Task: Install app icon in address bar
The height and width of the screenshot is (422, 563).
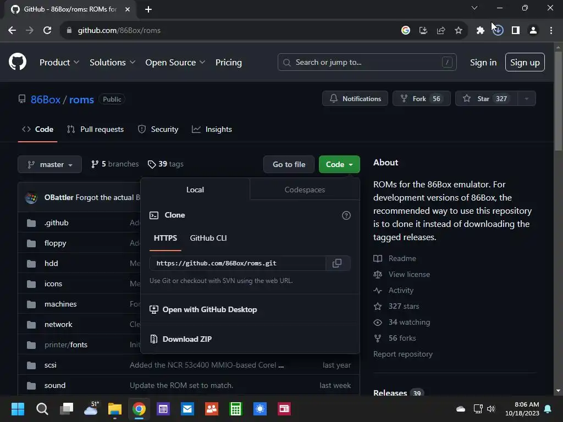Action: click(x=423, y=31)
